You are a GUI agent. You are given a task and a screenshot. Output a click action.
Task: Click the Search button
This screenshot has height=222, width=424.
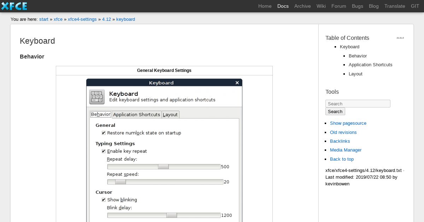[x=335, y=111]
